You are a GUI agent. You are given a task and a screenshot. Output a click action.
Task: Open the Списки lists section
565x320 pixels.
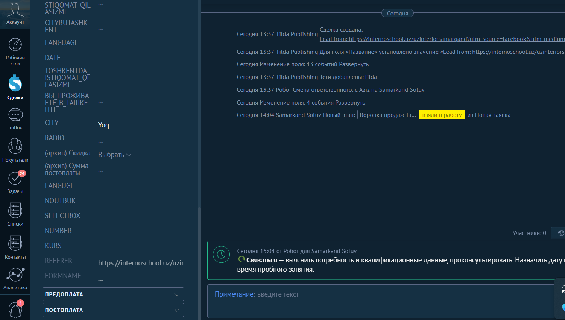coord(15,214)
